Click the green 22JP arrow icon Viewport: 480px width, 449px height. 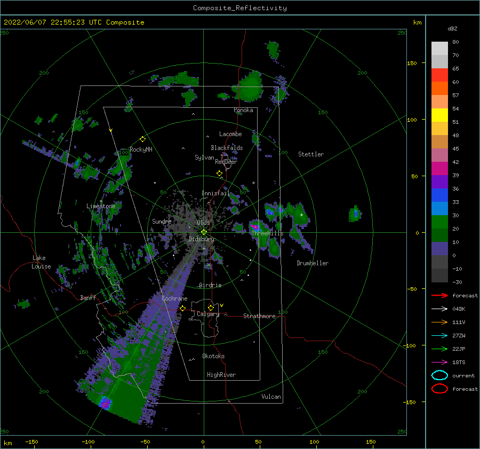pos(439,349)
